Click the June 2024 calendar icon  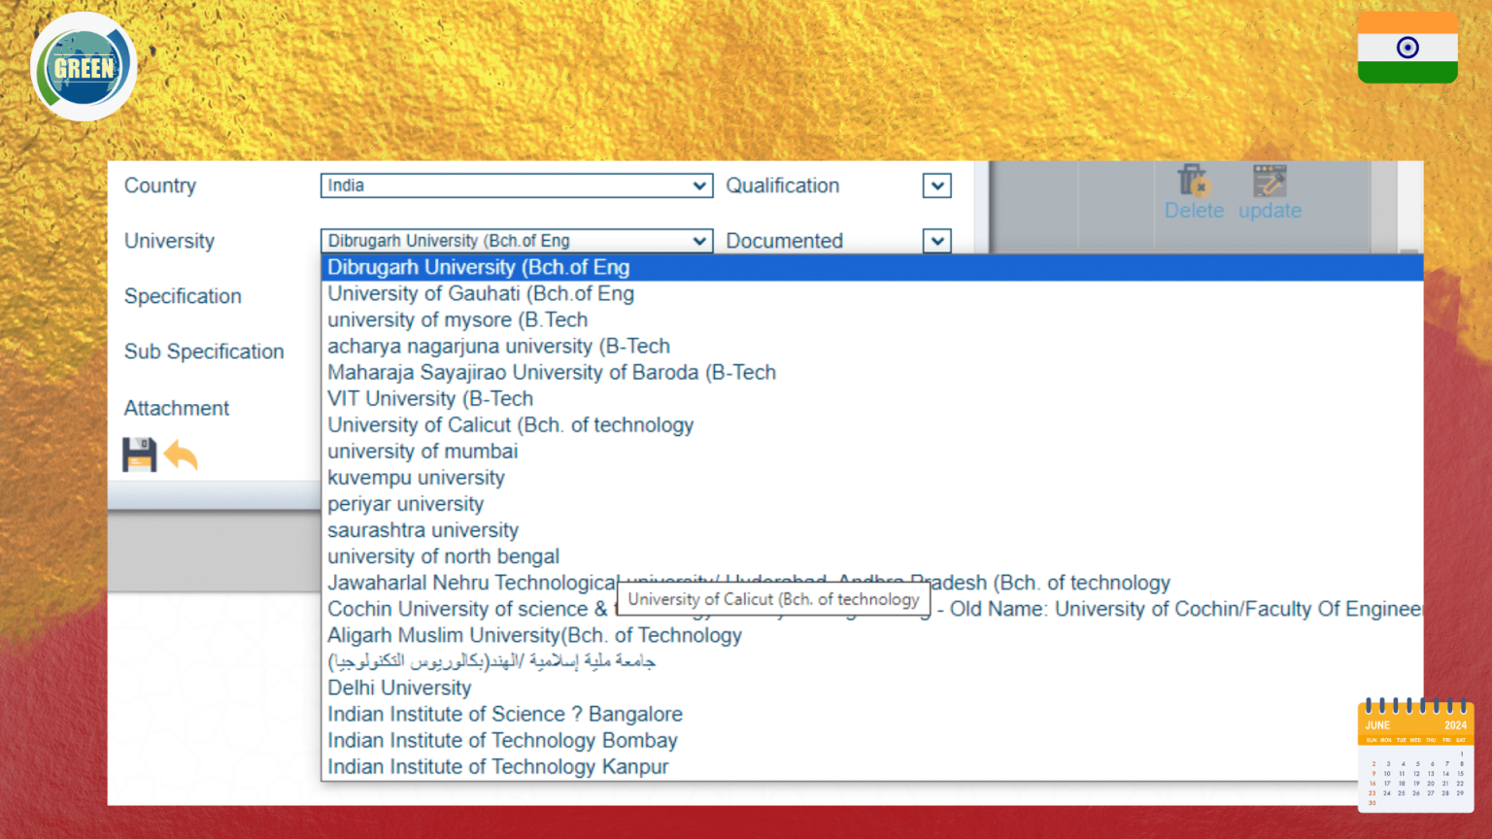1415,755
